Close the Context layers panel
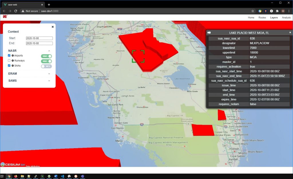Screen dimensions: 293x179 pyautogui.click(x=53, y=27)
